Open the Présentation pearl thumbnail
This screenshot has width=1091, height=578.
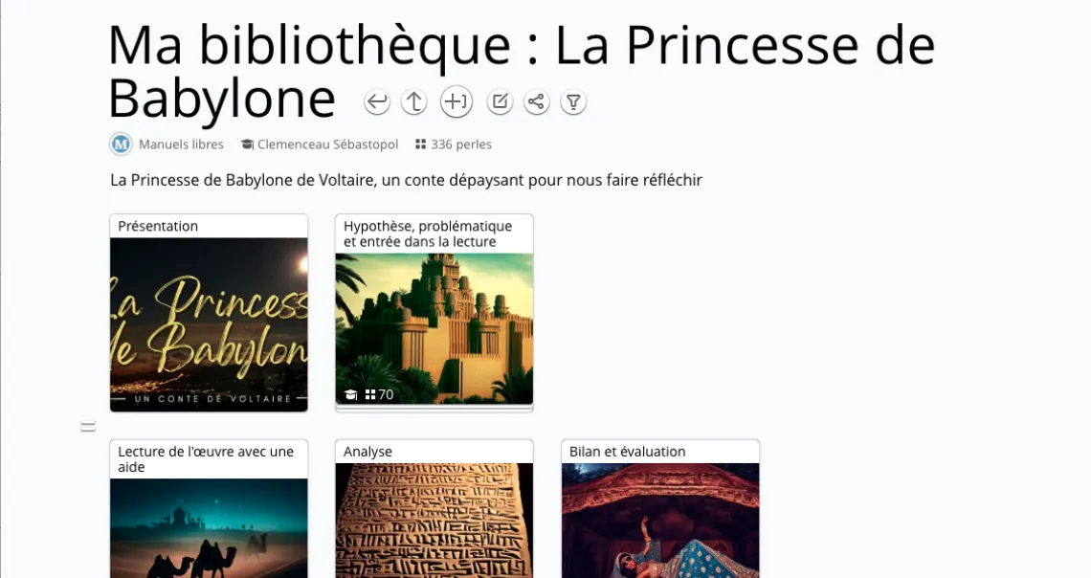209,324
